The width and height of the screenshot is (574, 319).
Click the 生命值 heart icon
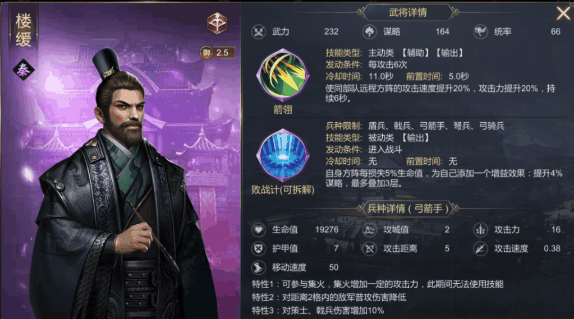(259, 230)
